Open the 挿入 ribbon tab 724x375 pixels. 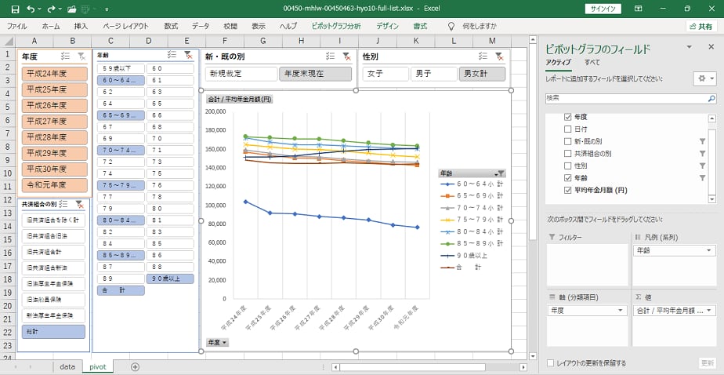pos(81,26)
